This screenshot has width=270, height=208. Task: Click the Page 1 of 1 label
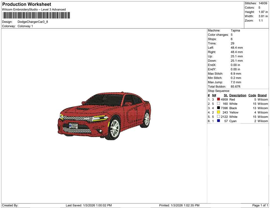[259, 205]
